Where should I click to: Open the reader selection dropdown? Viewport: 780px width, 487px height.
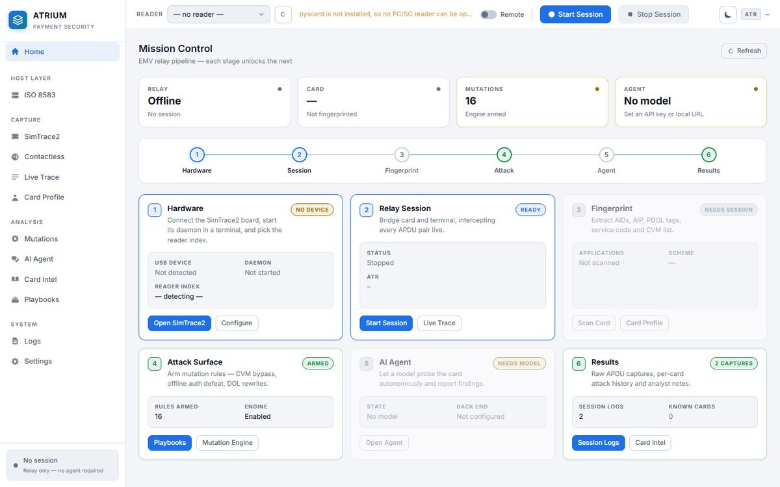(218, 14)
